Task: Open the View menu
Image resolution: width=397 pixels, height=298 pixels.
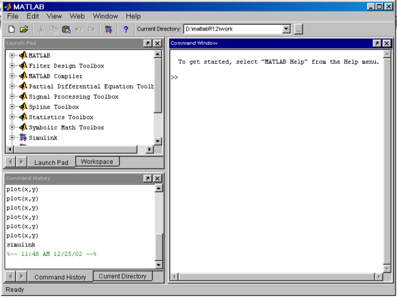Action: (54, 16)
